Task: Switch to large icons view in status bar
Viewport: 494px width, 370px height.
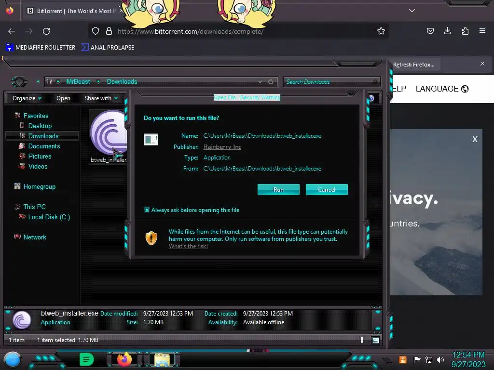Action: click(x=375, y=340)
